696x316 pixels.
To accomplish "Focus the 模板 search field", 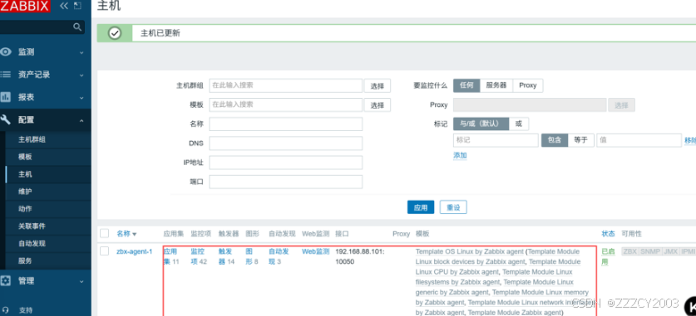I will click(x=286, y=105).
